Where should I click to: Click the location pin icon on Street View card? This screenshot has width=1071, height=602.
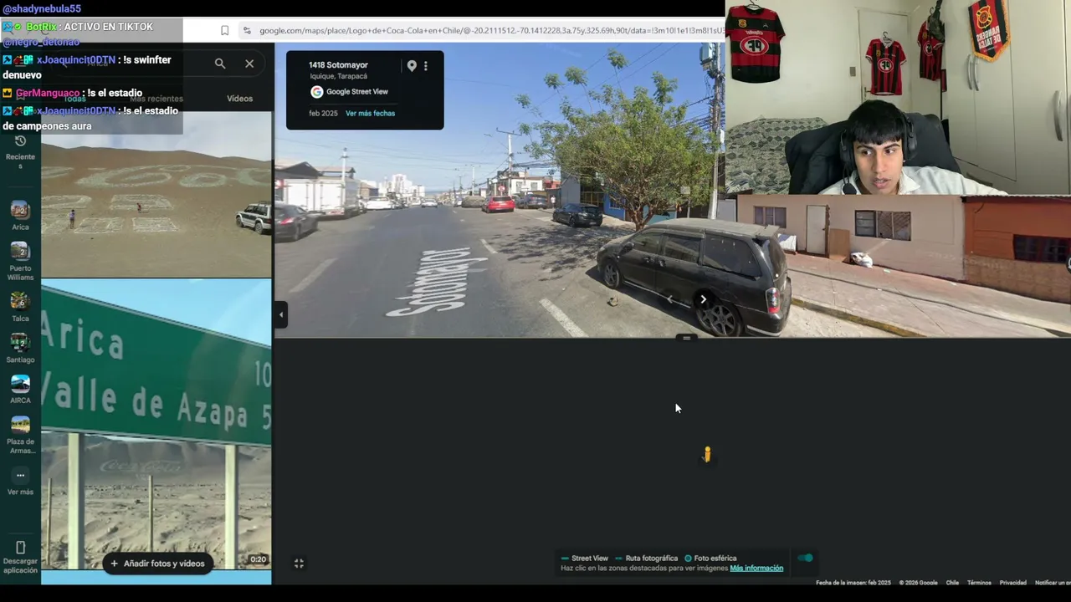point(412,65)
